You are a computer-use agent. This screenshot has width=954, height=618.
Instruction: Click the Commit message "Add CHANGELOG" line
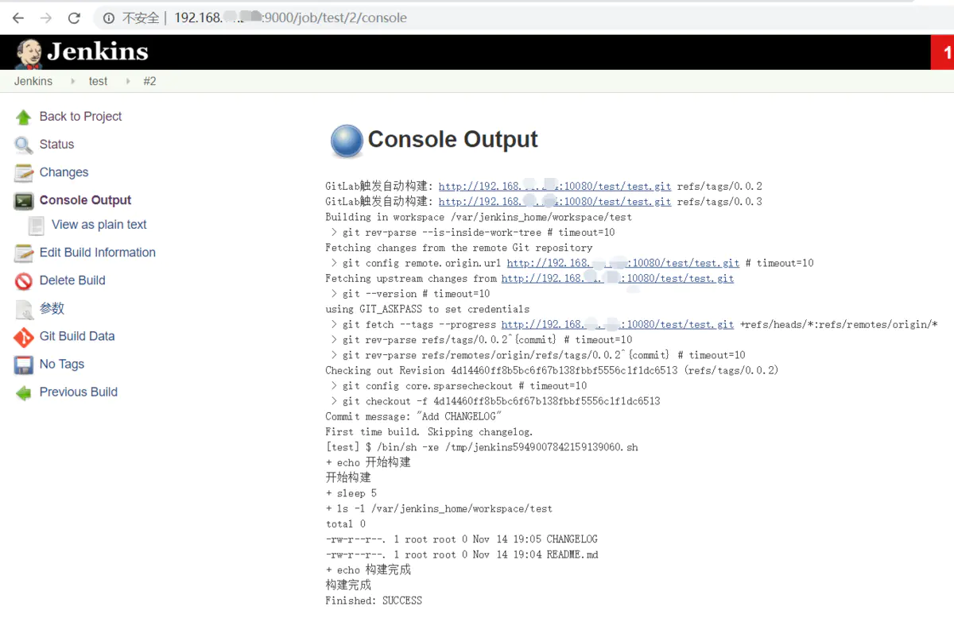[x=413, y=416]
